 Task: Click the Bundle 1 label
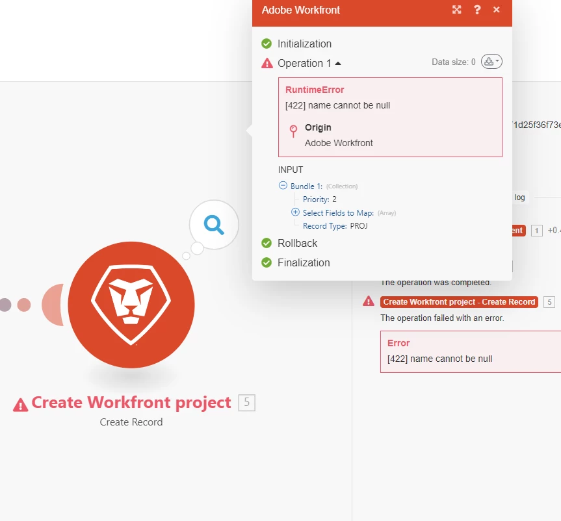(x=306, y=186)
